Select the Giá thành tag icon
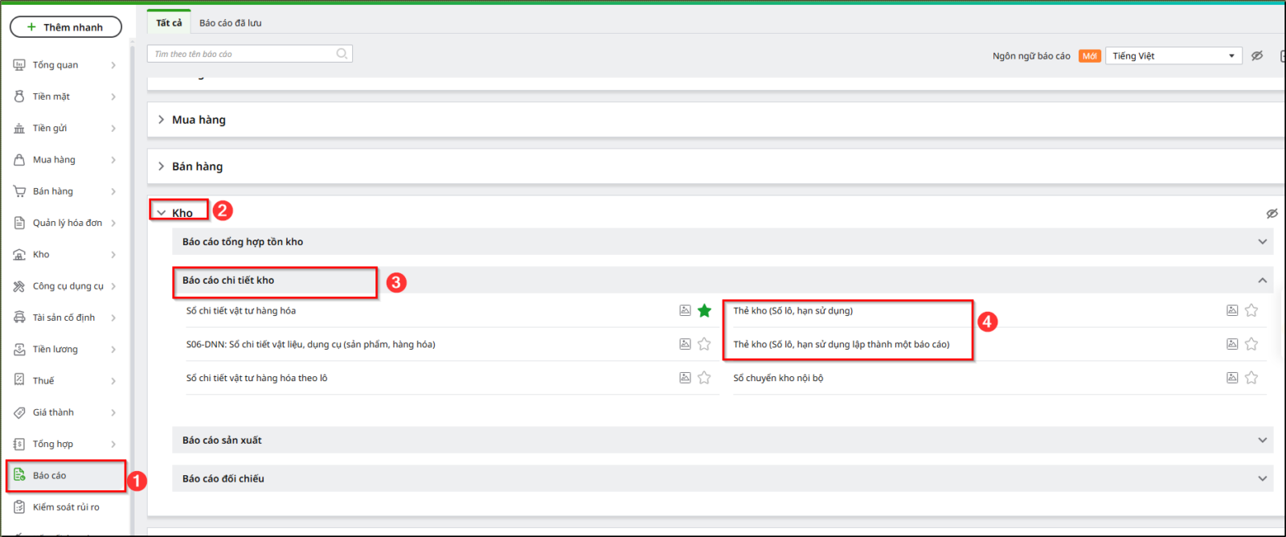Screen dimensions: 1286x537 tap(19, 412)
